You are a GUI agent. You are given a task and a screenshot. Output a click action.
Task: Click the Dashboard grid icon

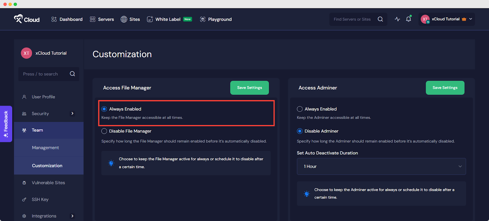[x=54, y=19]
